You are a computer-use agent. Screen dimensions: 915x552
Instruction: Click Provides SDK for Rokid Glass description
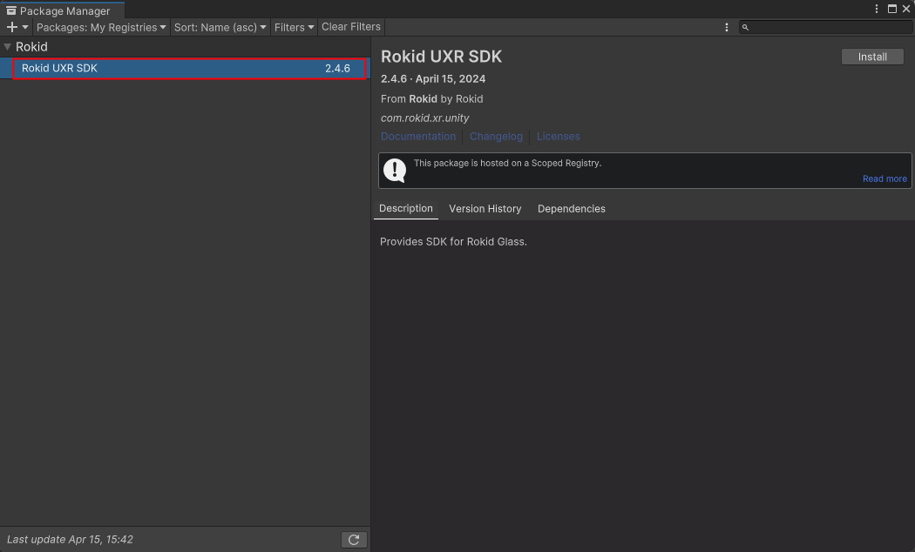click(453, 242)
